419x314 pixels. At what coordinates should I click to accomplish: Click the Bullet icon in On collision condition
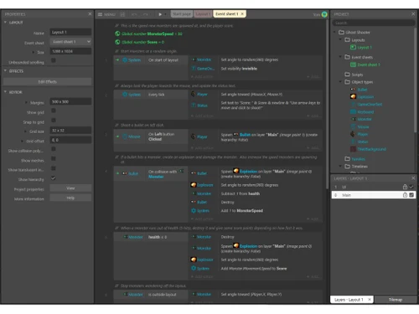point(125,173)
